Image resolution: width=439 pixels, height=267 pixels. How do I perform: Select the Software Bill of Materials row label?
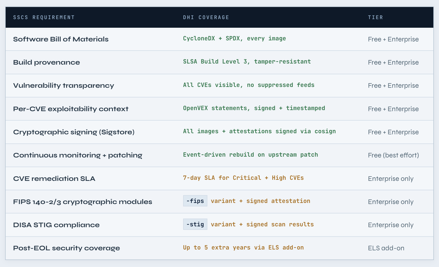point(61,39)
